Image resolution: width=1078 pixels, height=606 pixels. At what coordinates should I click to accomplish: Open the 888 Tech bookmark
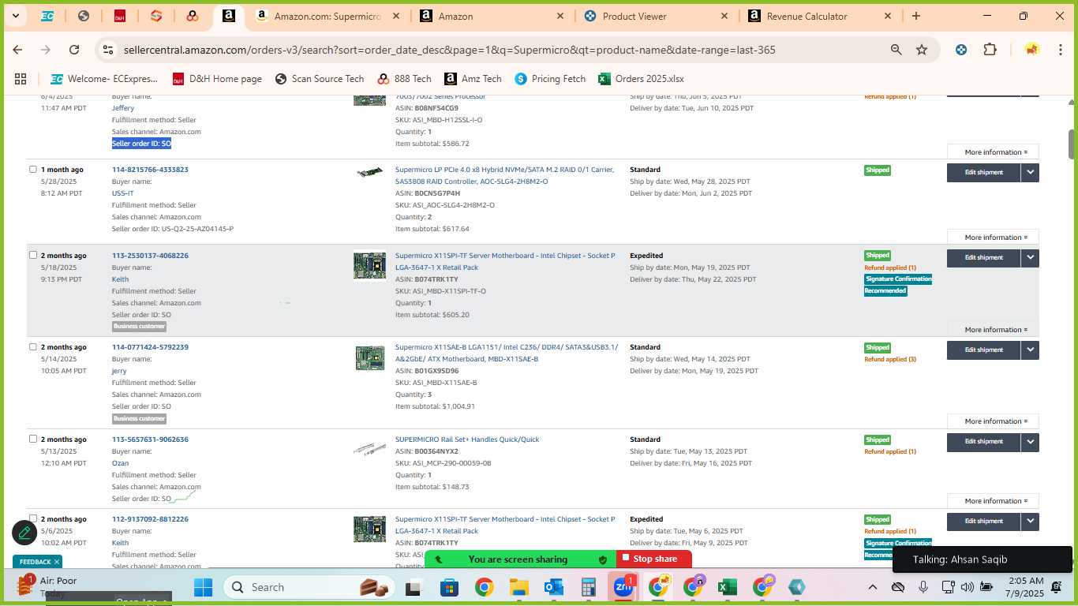[404, 79]
